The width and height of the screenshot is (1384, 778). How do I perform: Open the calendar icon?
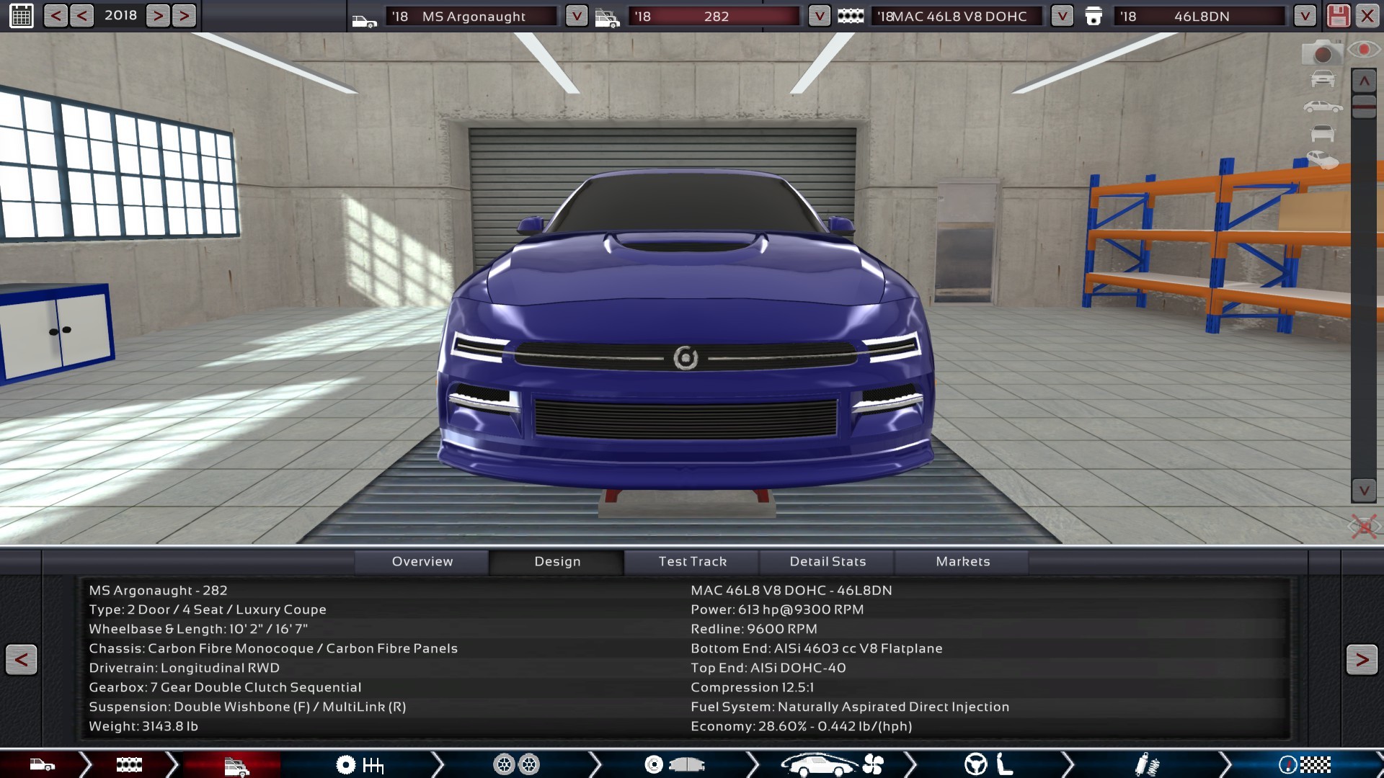click(22, 16)
